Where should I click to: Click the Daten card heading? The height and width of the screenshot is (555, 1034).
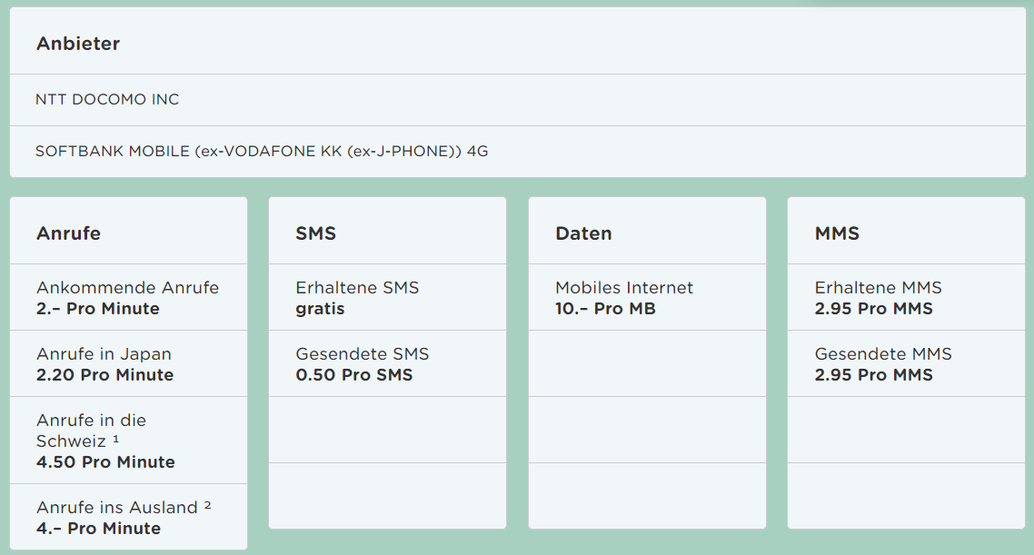583,233
